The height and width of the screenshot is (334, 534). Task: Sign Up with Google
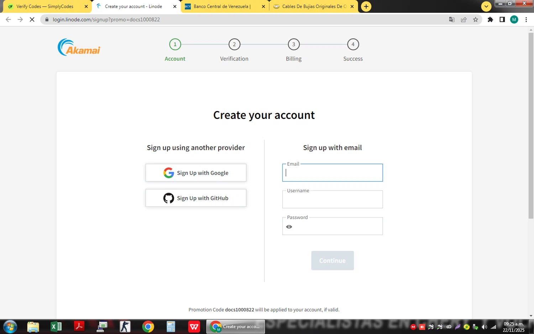[196, 173]
